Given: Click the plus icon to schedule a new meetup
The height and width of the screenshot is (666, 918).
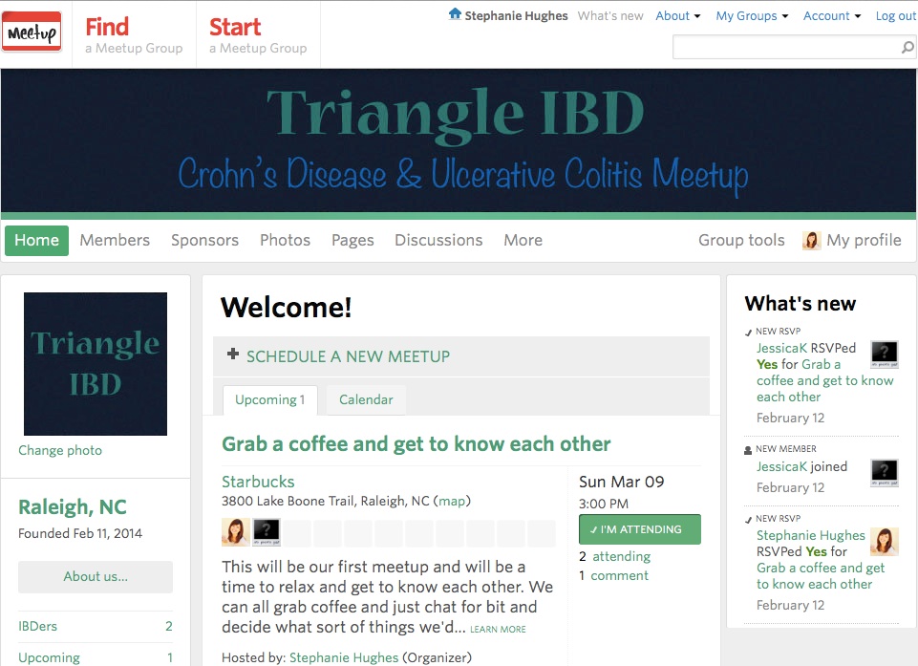Looking at the screenshot, I should (233, 354).
